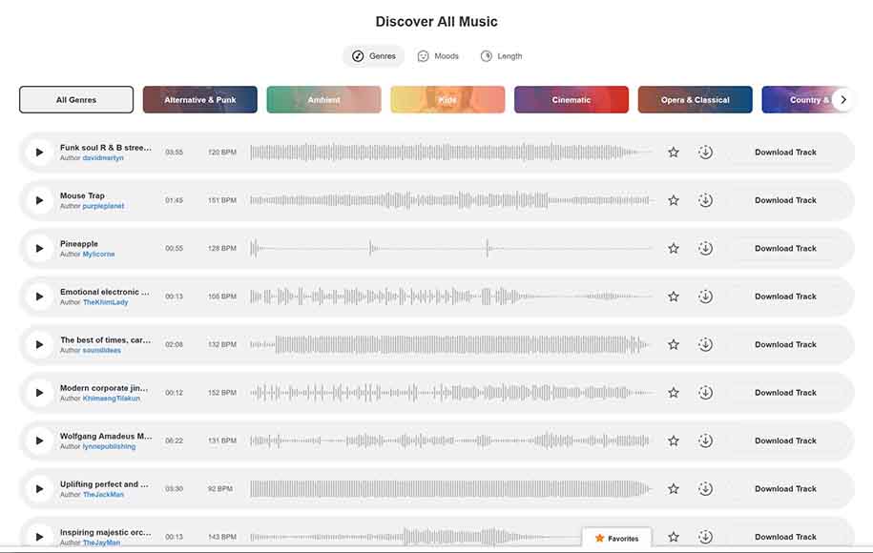Play the Funk soul R & B track
The height and width of the screenshot is (553, 873).
[x=39, y=152]
